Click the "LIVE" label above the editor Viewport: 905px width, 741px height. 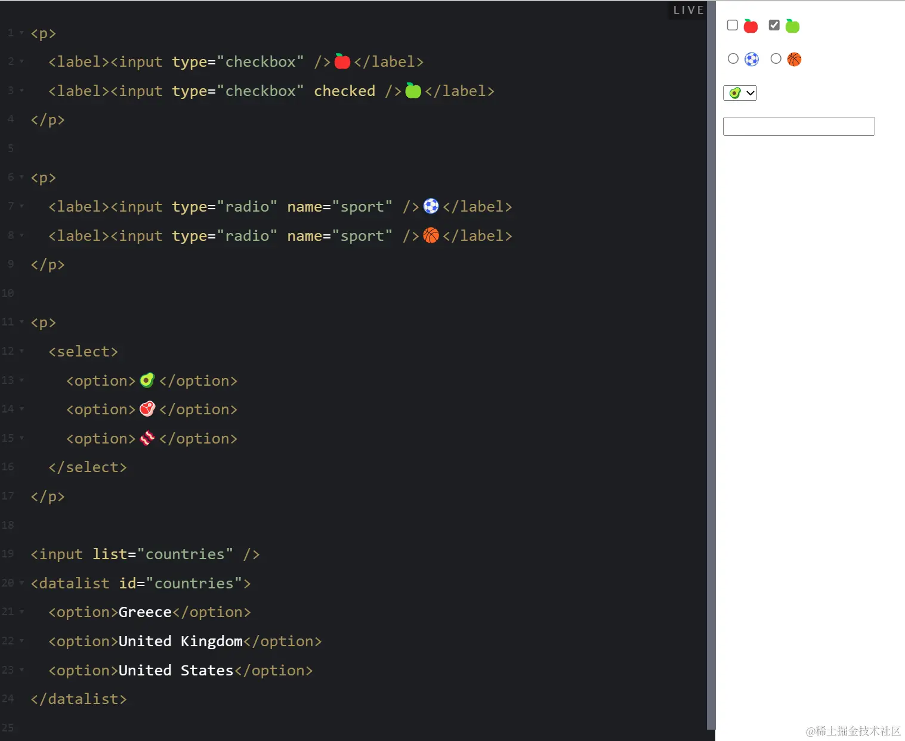pyautogui.click(x=688, y=10)
